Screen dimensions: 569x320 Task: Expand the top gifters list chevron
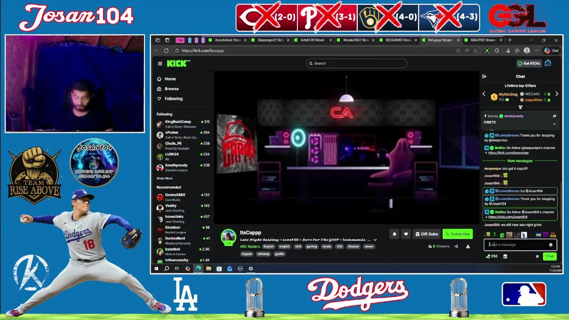[520, 107]
